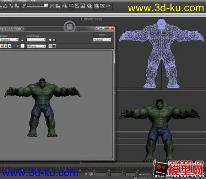
Task: Open the Mirror tool in main toolbar
Action: pos(52,6)
